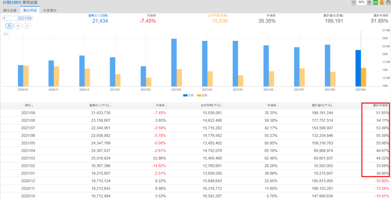Image resolution: width=391 pixels, height=199 pixels.
Task: Sort by 累計營收(千元) column arrows
Action: (x=334, y=106)
